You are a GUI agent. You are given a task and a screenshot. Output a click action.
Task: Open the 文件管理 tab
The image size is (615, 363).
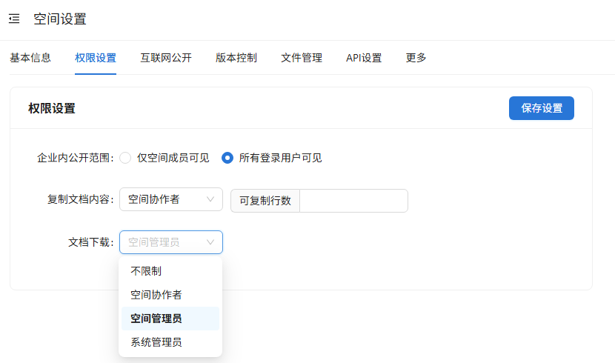tap(302, 58)
